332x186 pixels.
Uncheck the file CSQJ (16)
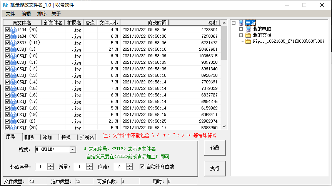point(7,95)
